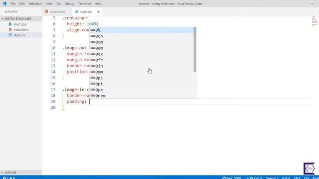
Task: Open the Go menu
Action: pyautogui.click(x=58, y=3)
